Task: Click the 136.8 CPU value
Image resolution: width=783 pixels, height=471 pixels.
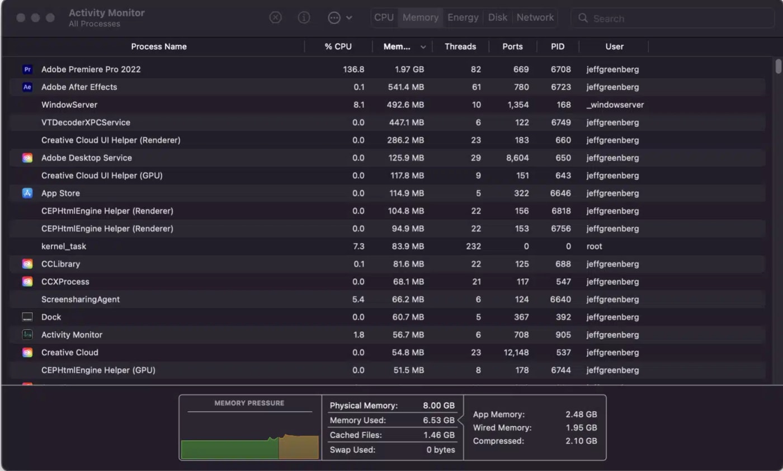Action: (353, 69)
